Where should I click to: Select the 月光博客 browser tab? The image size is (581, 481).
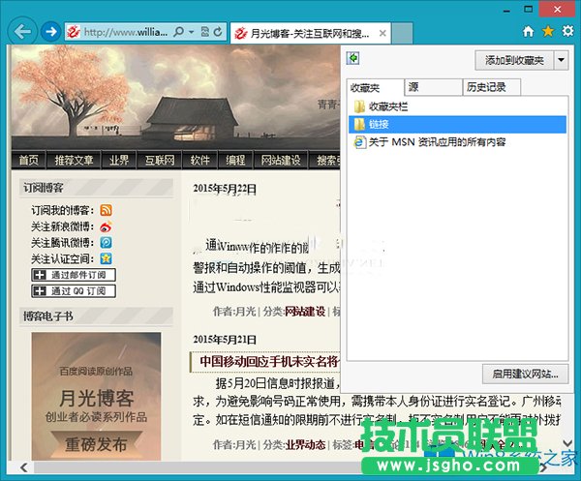pos(311,33)
